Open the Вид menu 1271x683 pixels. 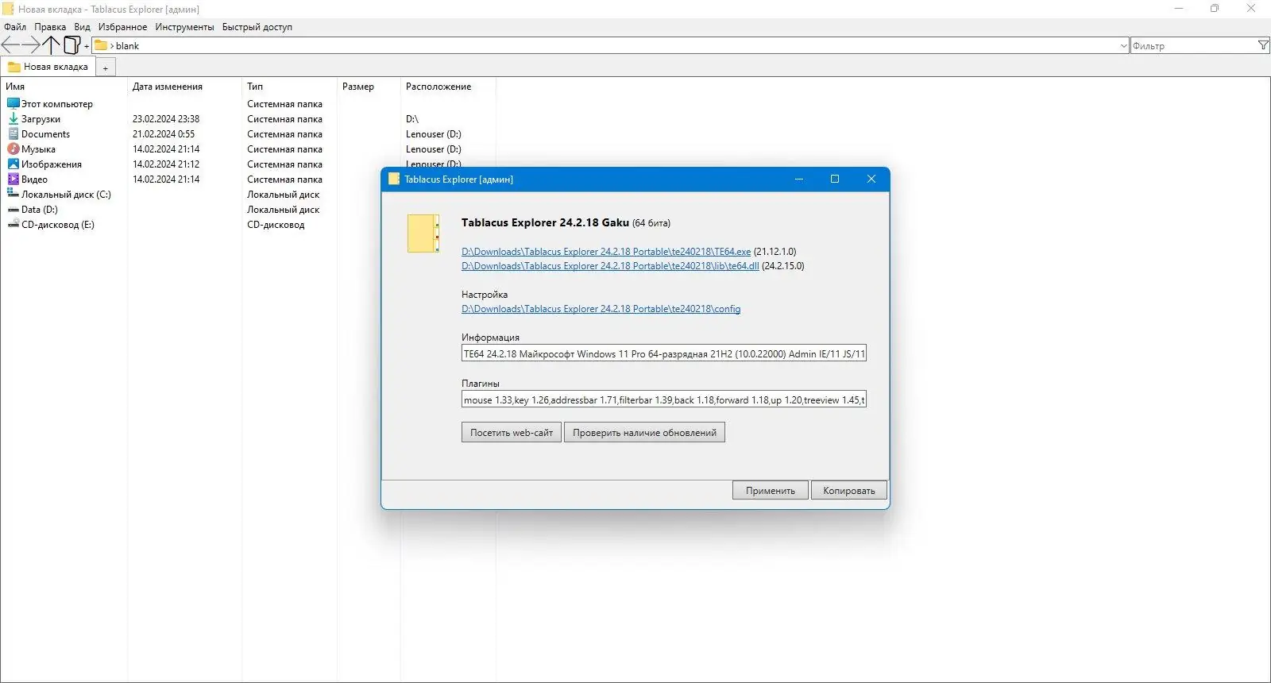pos(83,27)
